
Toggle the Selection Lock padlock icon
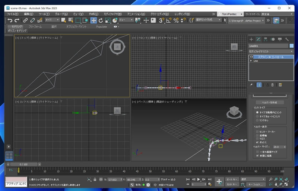pyautogui.click(x=95, y=179)
